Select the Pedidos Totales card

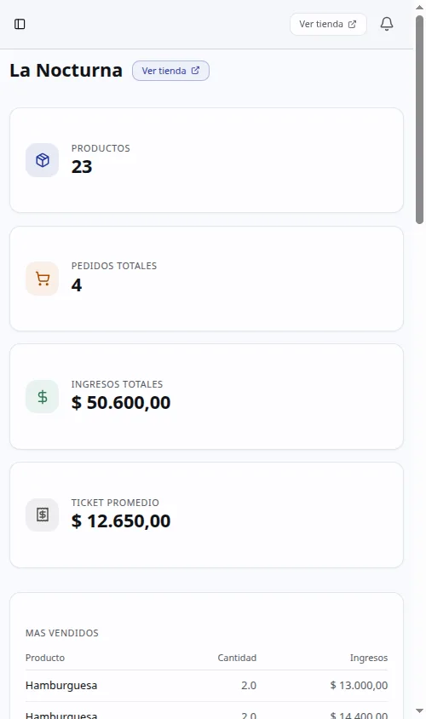click(206, 279)
